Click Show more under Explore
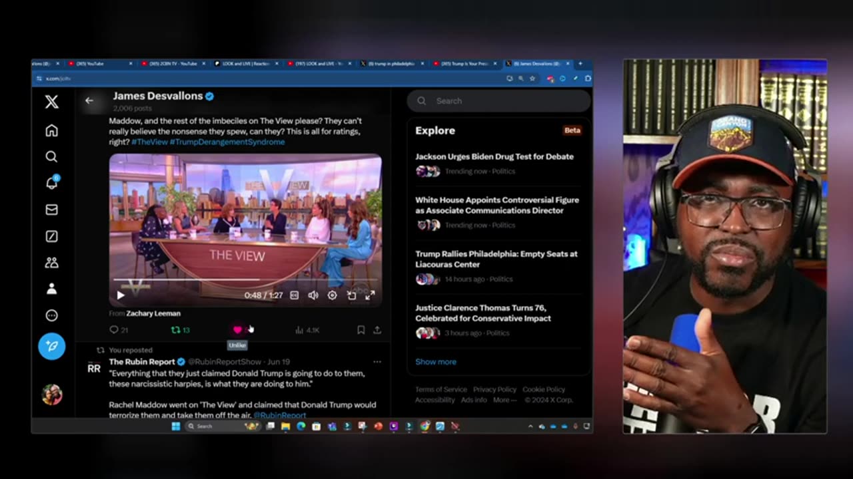The image size is (853, 479). tap(436, 362)
